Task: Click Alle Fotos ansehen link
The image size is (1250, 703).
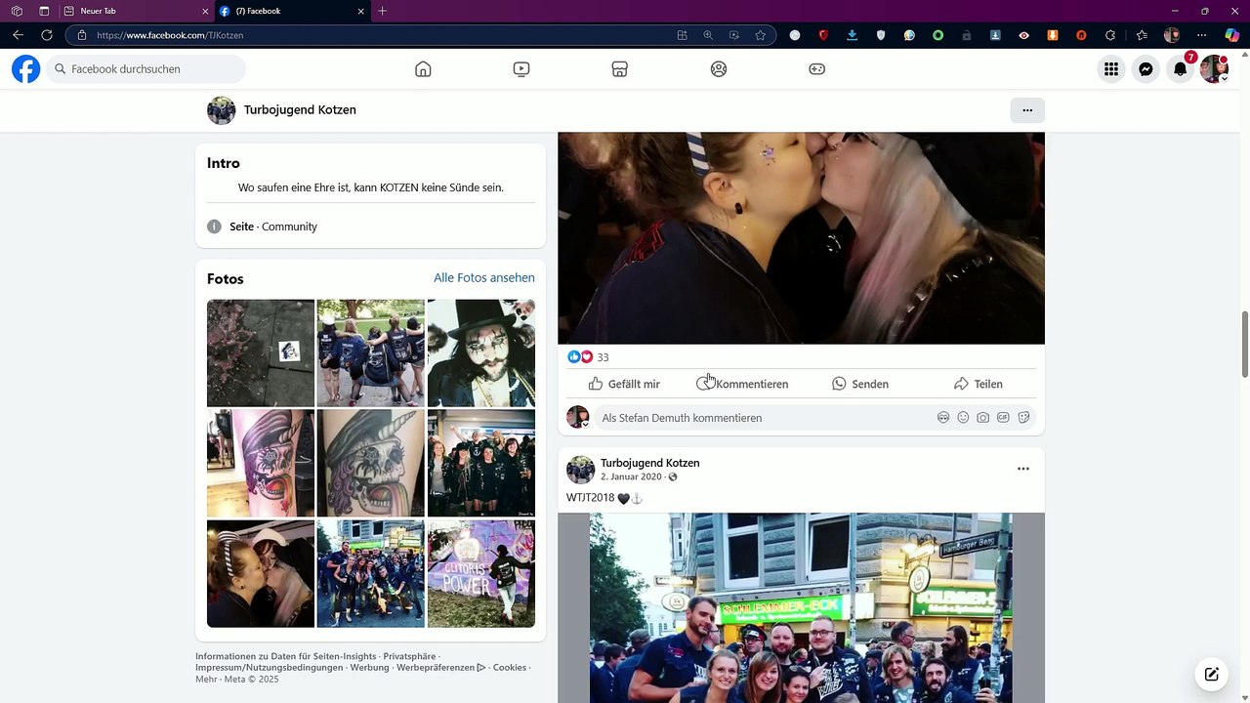Action: click(x=484, y=278)
